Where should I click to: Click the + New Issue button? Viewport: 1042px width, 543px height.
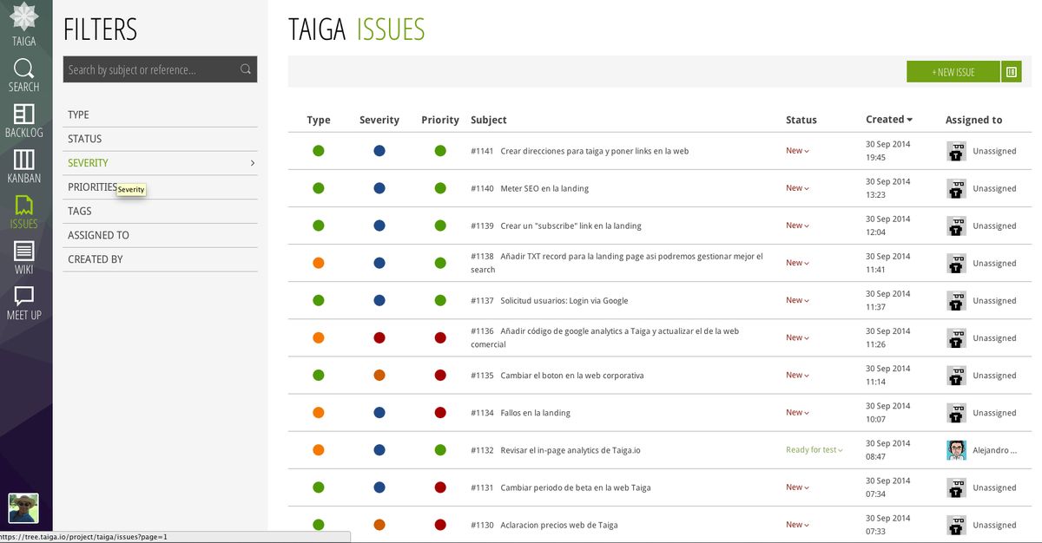[953, 72]
